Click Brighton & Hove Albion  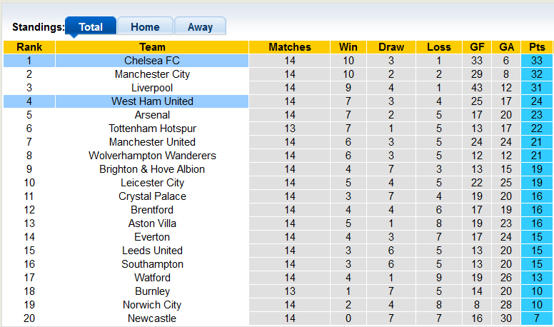152,169
